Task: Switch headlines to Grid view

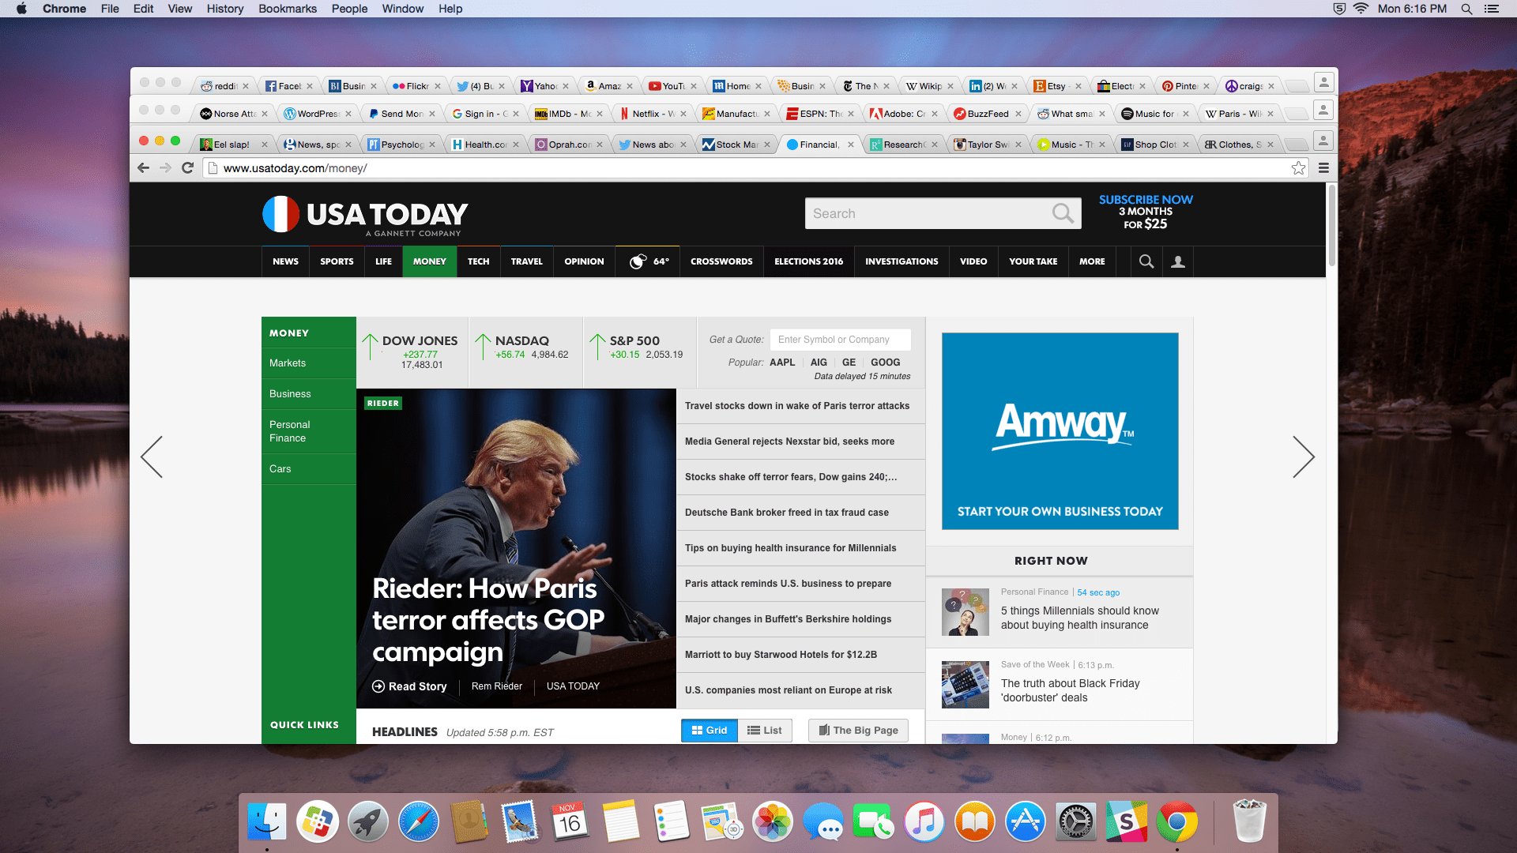Action: pos(709,731)
